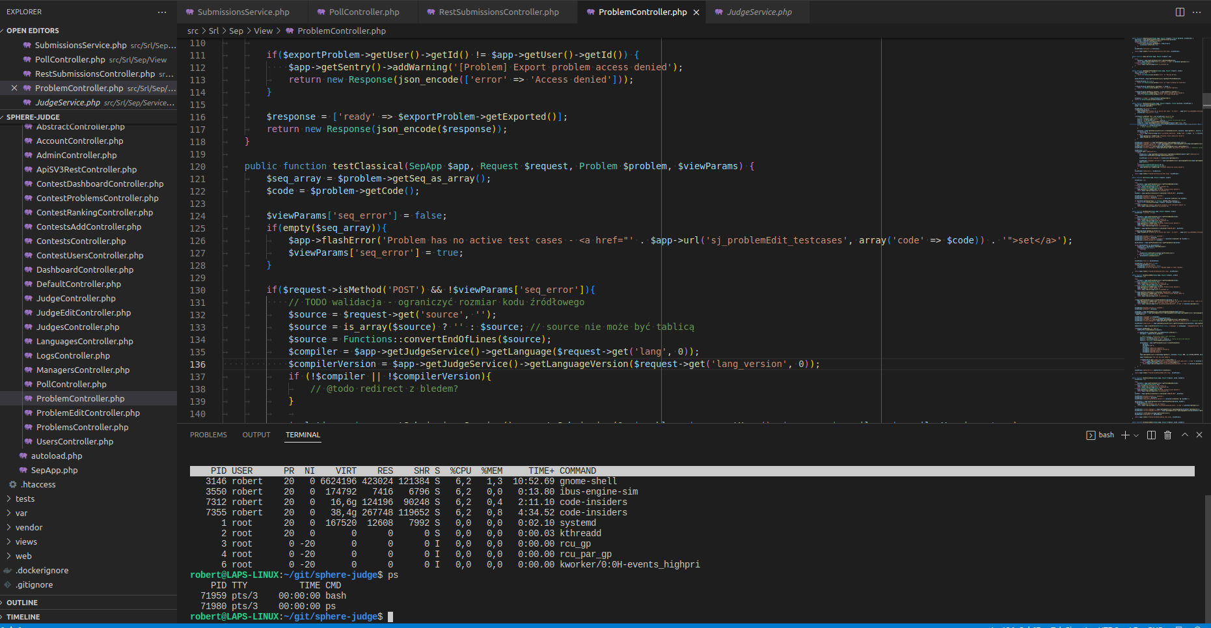The height and width of the screenshot is (628, 1211).
Task: Click breadcrumb ProblemController.php
Action: 341,31
